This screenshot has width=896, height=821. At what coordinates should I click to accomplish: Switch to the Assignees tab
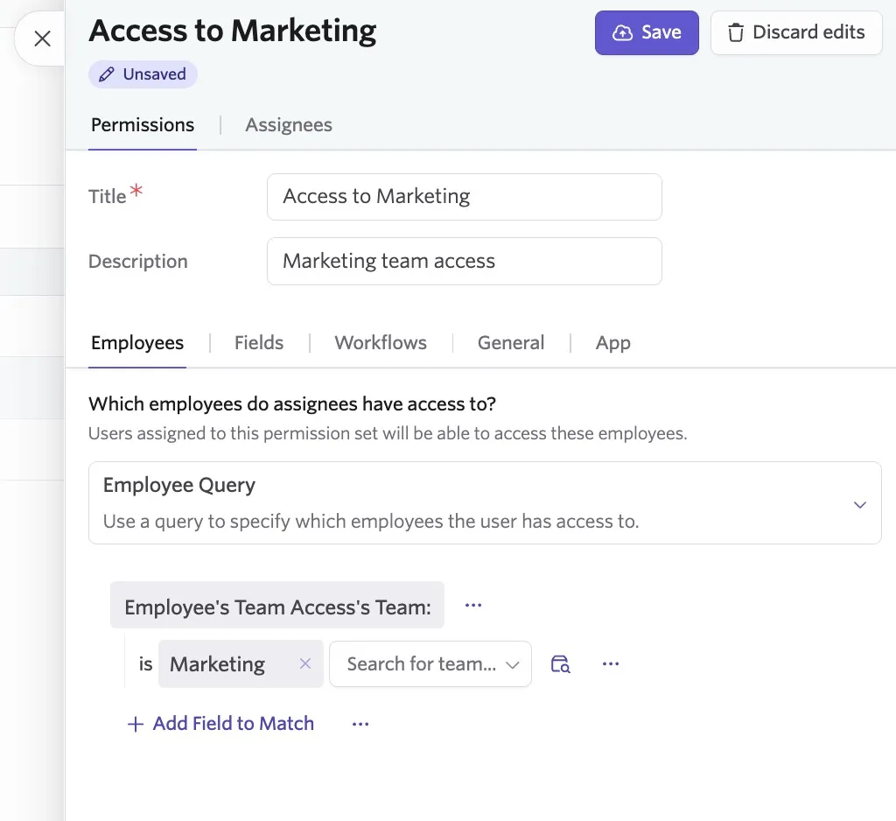point(289,124)
